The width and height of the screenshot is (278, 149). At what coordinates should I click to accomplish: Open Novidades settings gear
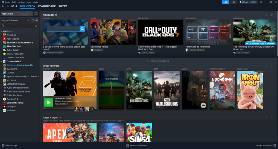56,15
